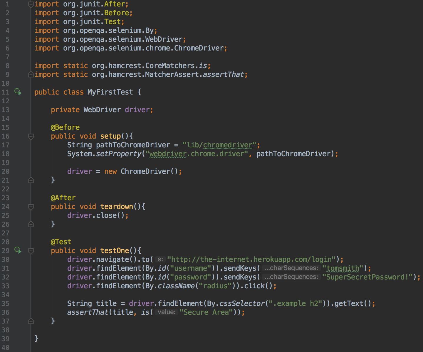The image size is (423, 352).
Task: Click the '...charSequences:' hint before "SuperSecretPassword!"
Action: (291, 277)
